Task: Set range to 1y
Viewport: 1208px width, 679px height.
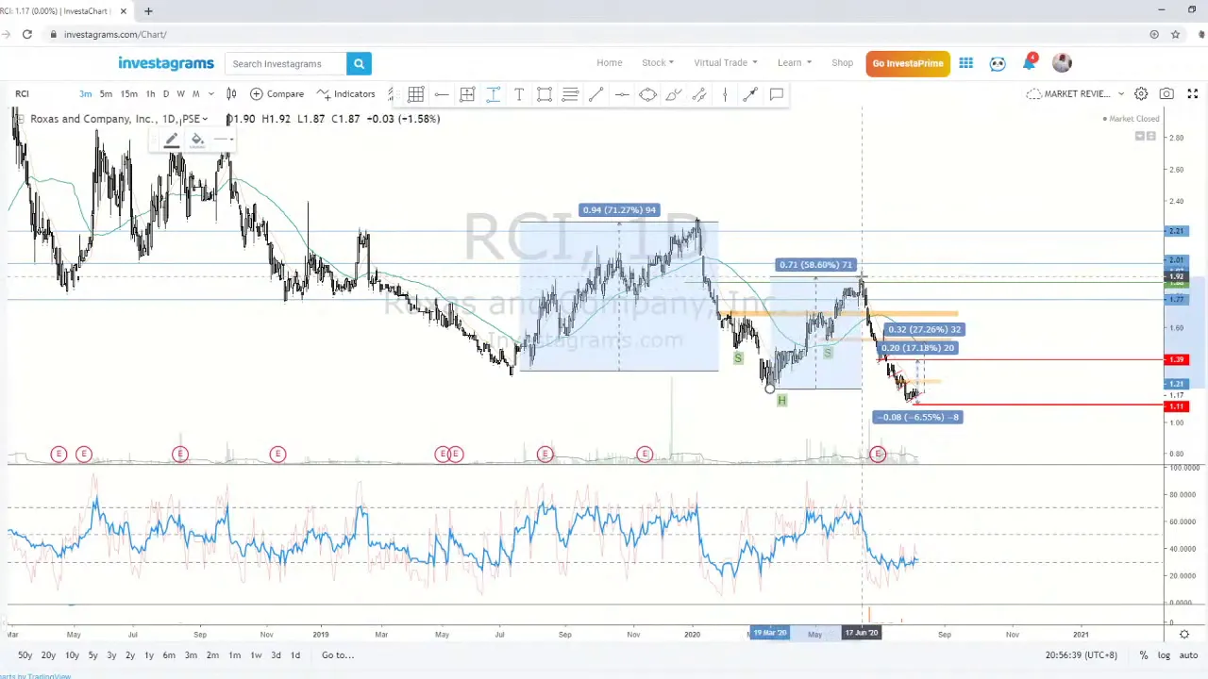Action: tap(148, 655)
